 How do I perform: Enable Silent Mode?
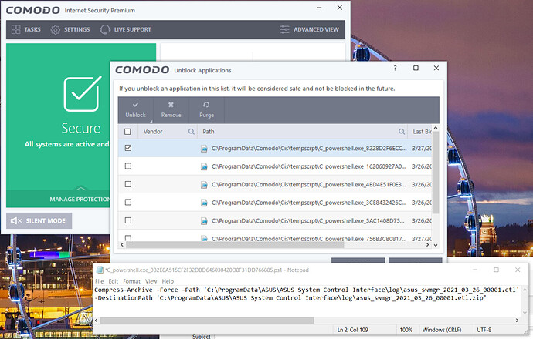39,220
